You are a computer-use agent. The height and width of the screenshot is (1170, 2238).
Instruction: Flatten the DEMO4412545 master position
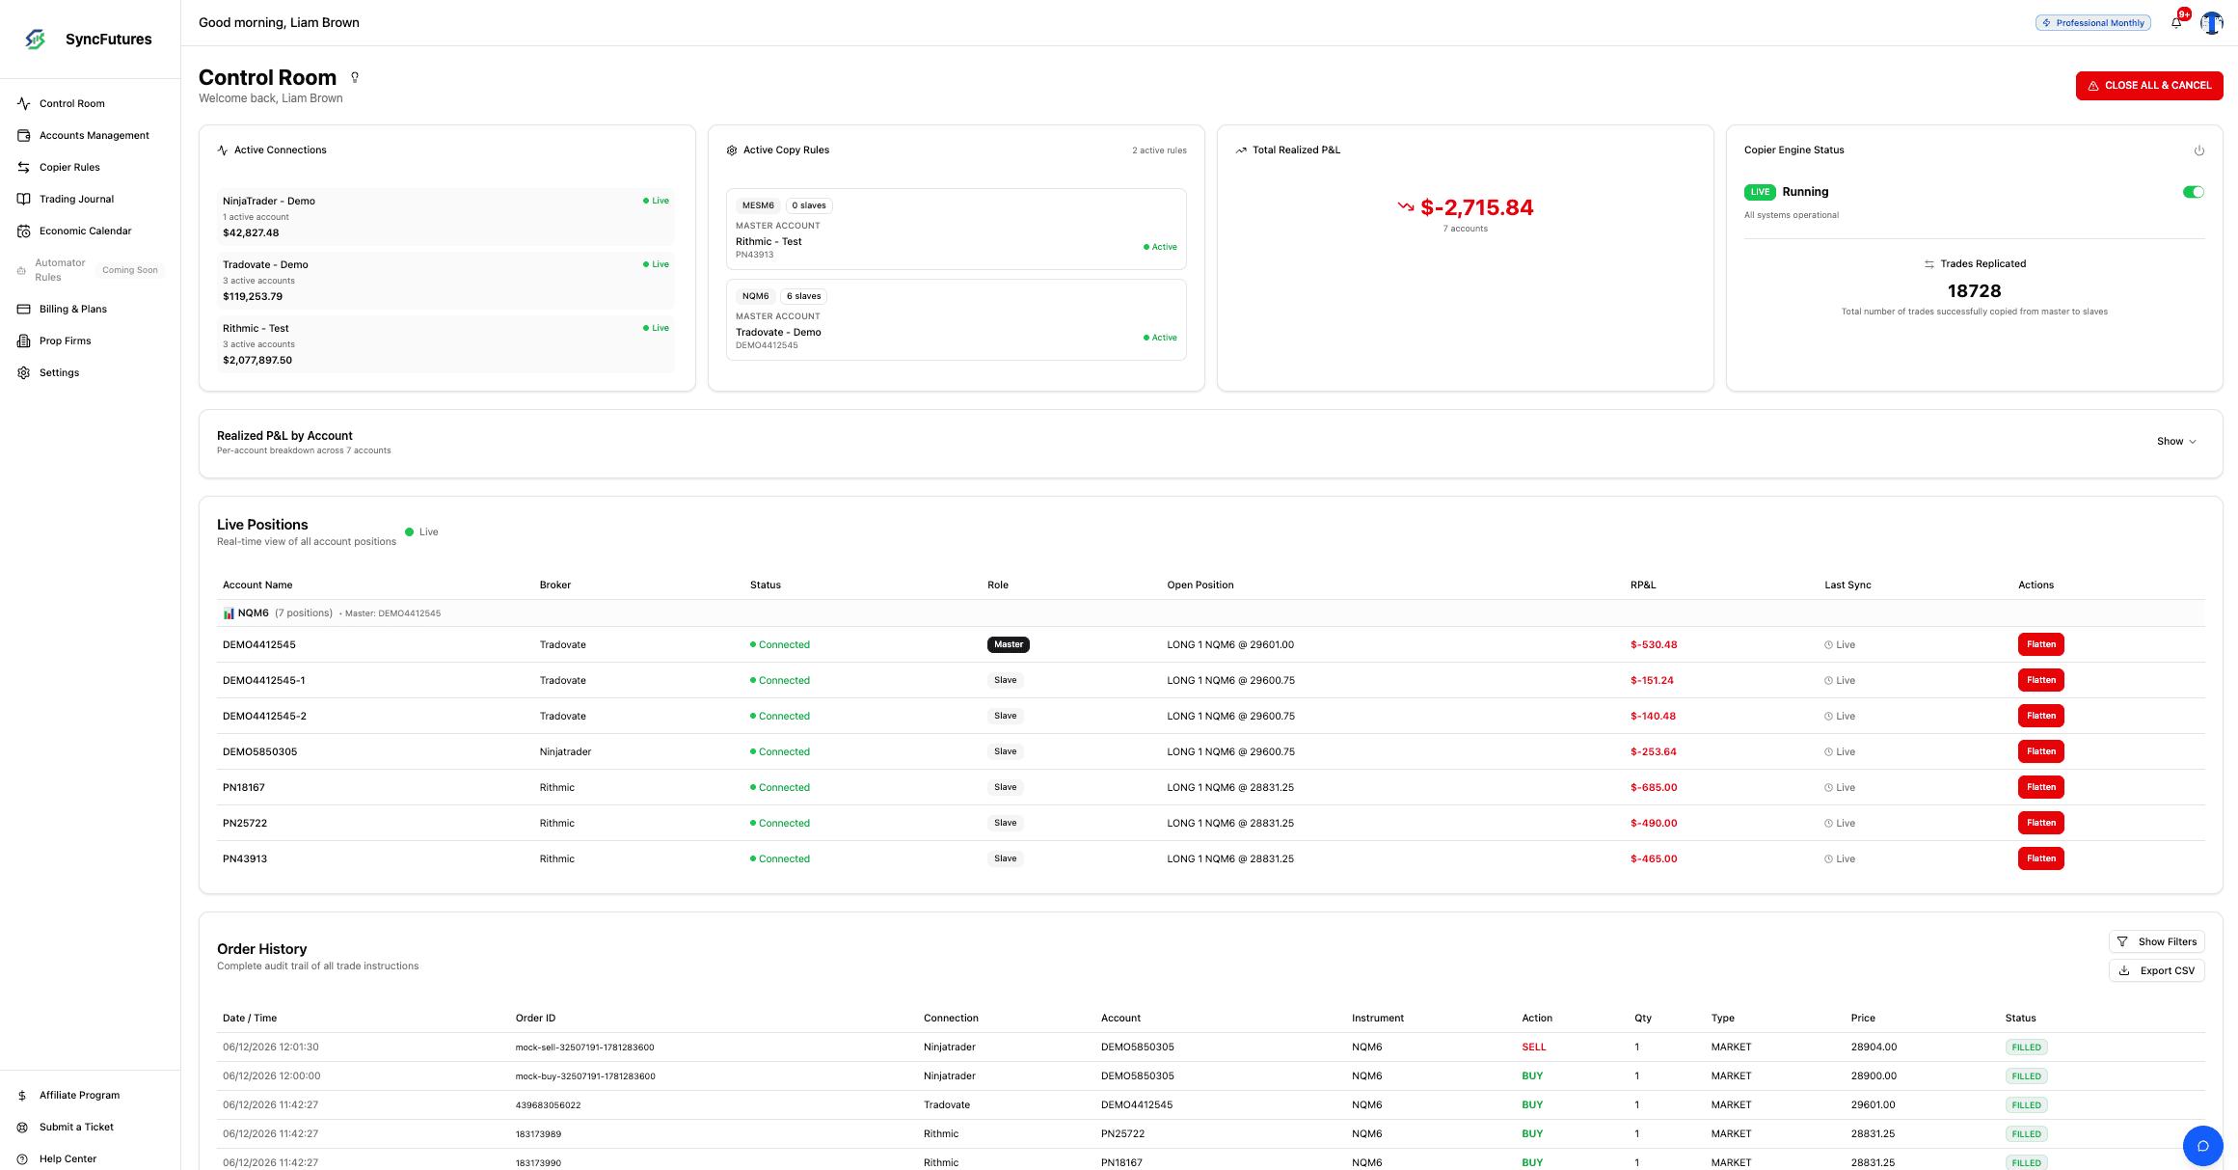(x=2040, y=644)
